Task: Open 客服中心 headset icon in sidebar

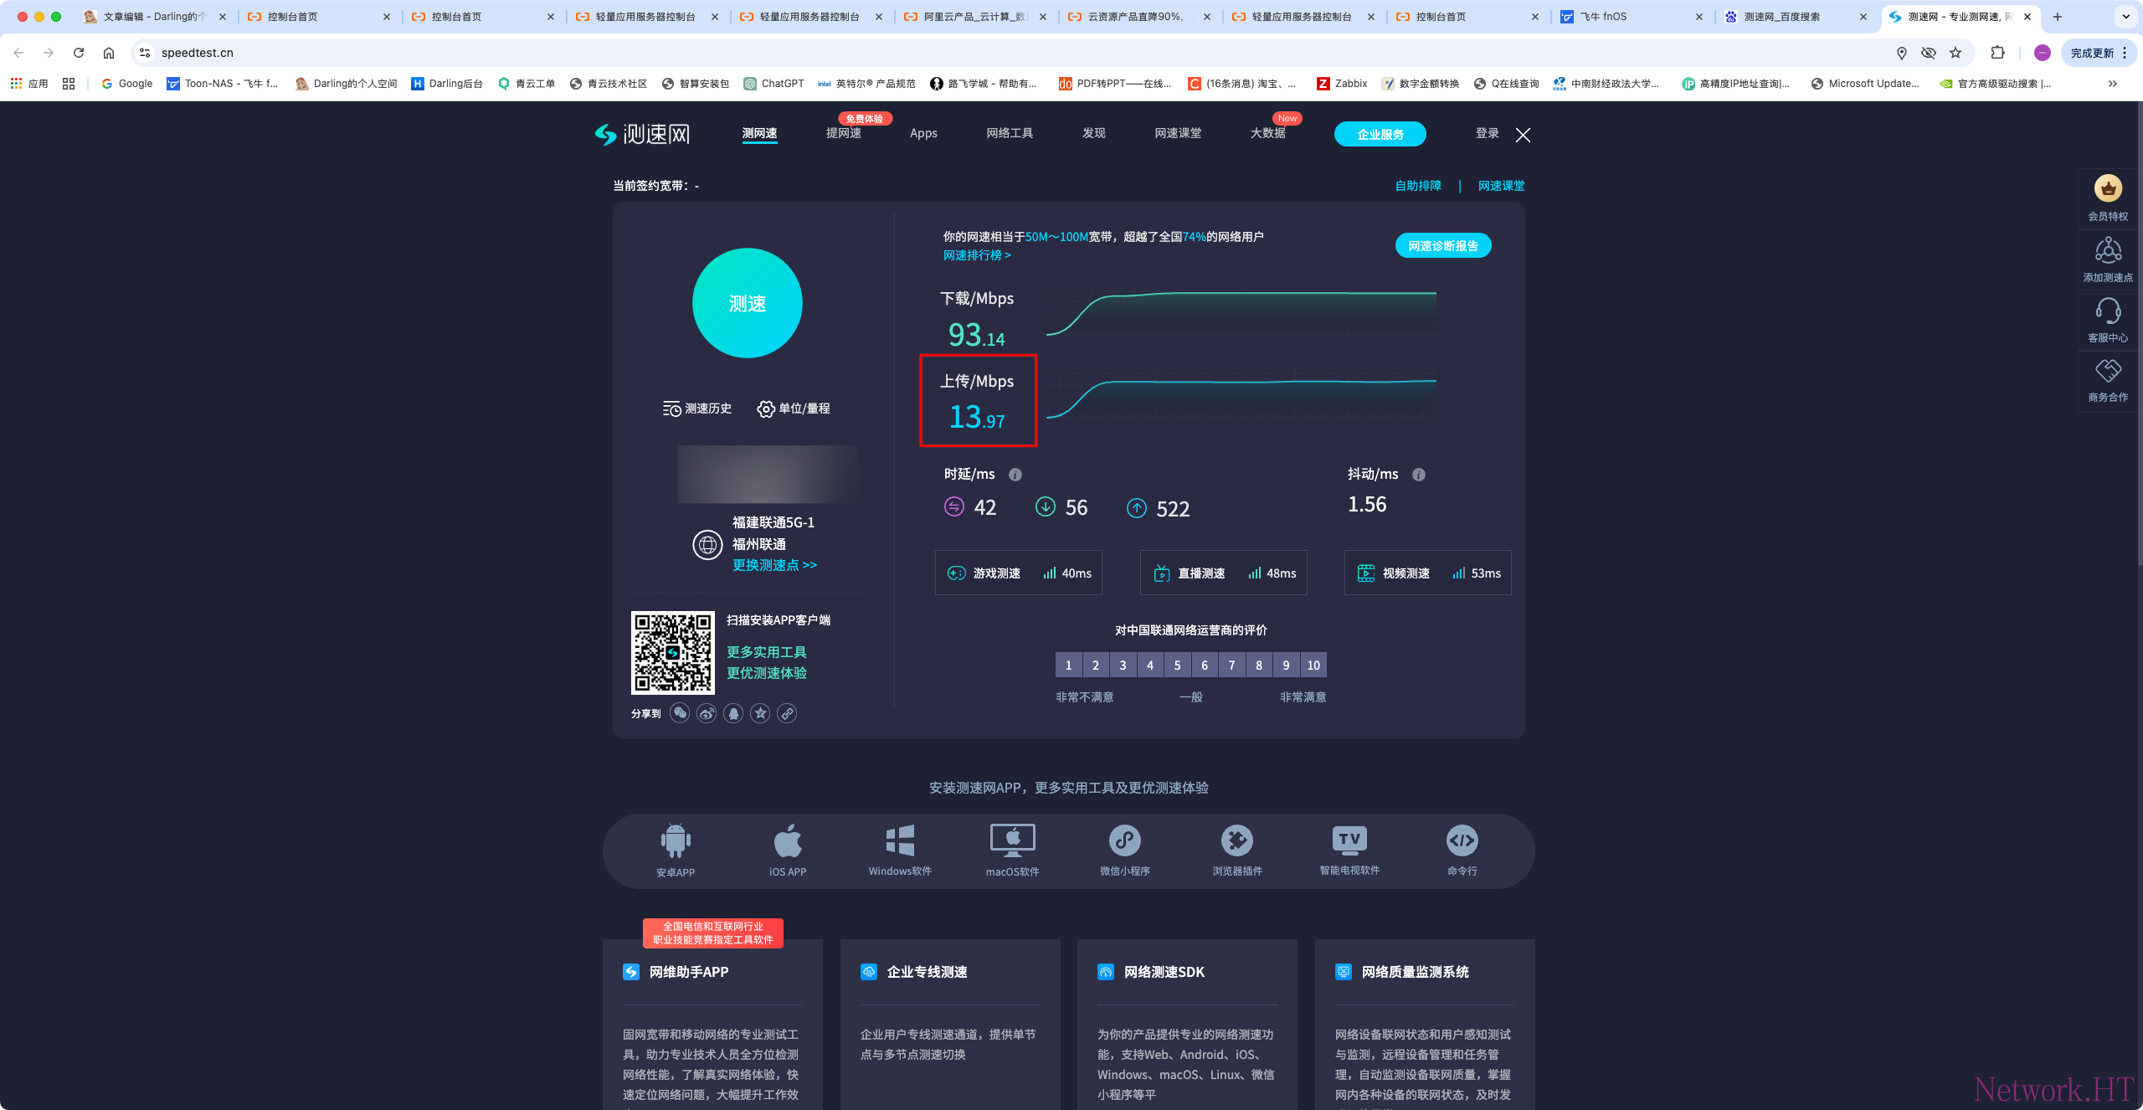Action: (x=2108, y=311)
